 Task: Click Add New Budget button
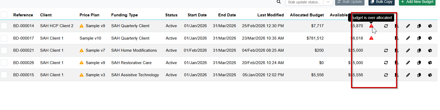pyautogui.click(x=417, y=2)
